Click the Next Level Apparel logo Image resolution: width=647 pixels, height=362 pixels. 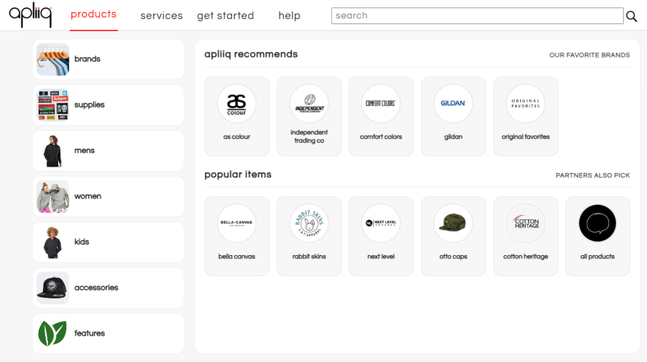[381, 223]
